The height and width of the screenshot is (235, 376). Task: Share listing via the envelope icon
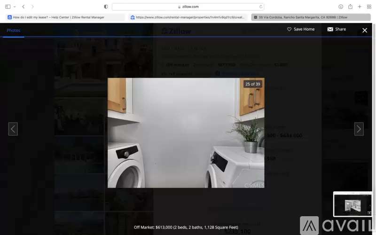330,29
